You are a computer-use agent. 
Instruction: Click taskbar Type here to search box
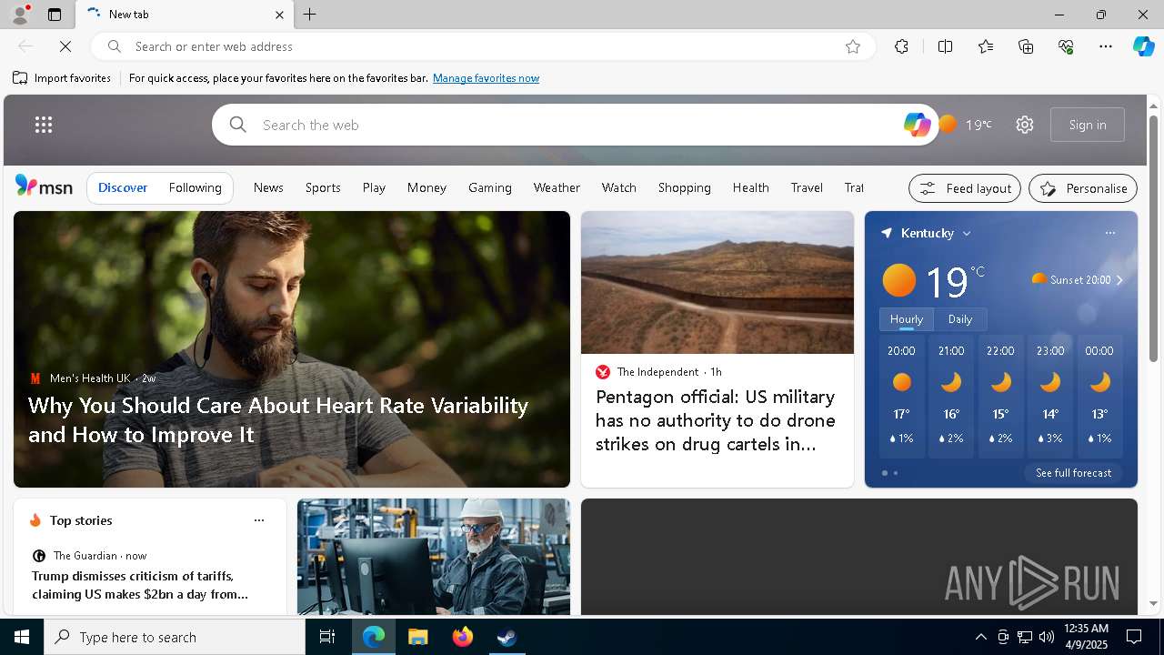pos(175,637)
